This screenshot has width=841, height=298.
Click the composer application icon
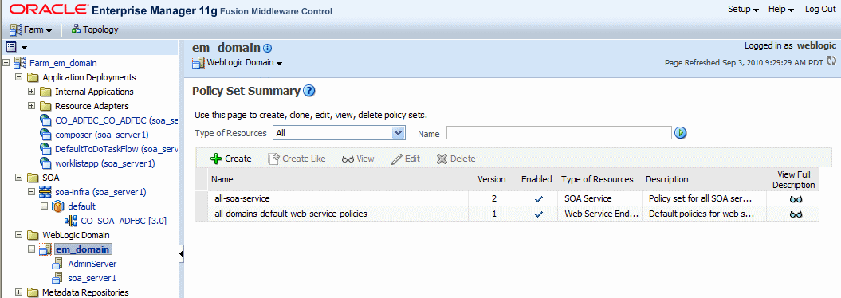46,135
